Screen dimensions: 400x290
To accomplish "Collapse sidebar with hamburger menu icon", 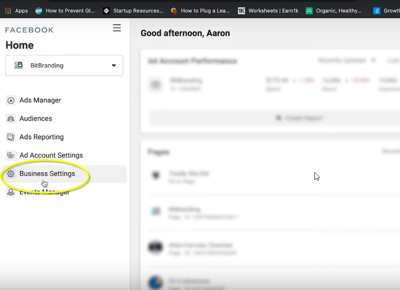I will click(117, 28).
